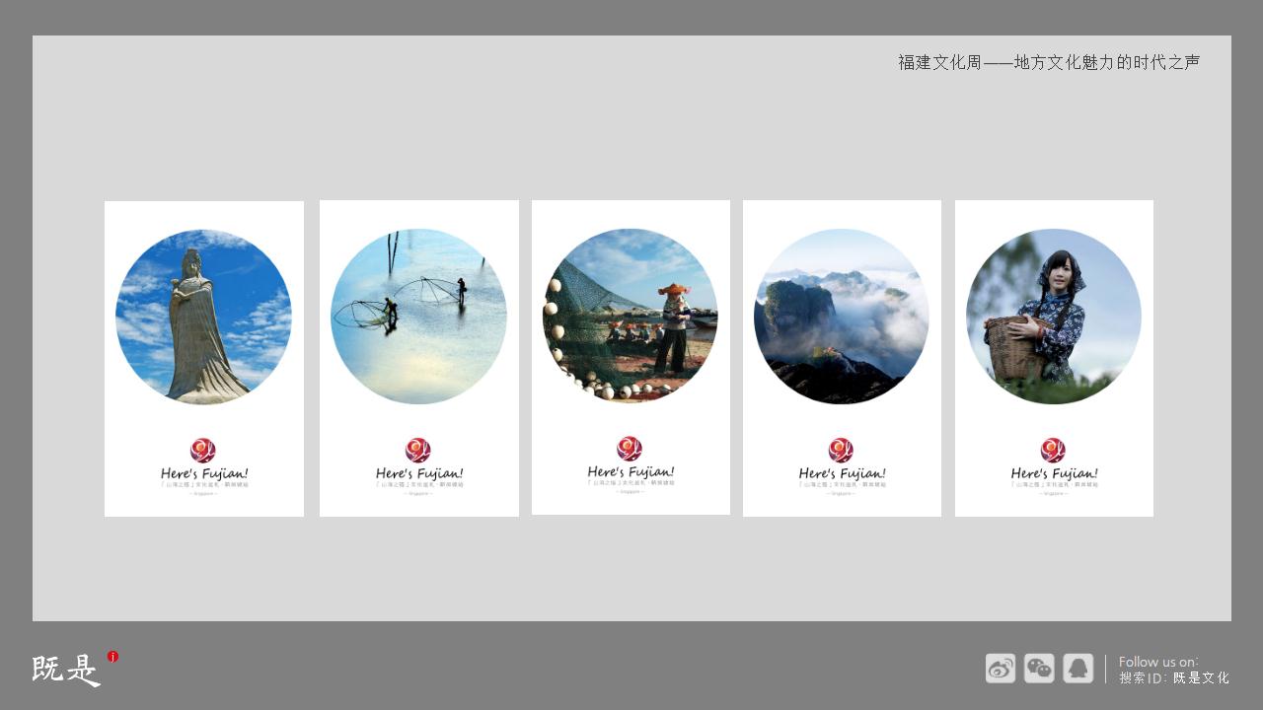Click the Weibo icon in the footer
Screen dimensions: 1263x710
pos(1000,669)
